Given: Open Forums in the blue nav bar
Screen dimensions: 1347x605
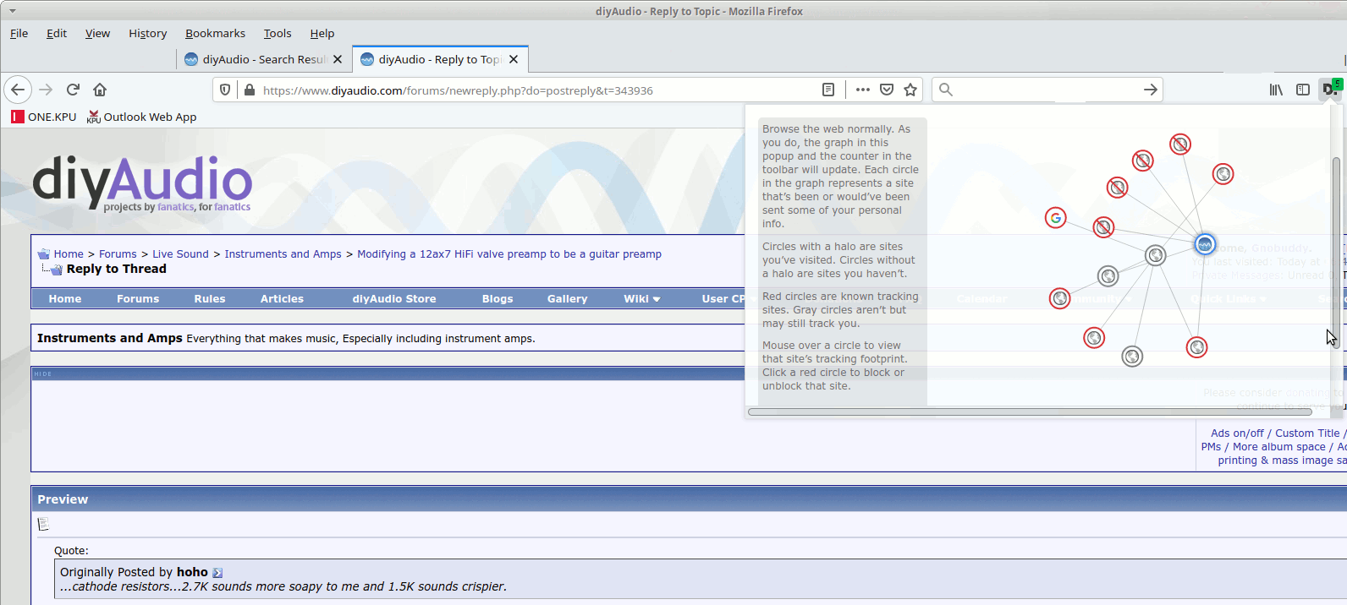Looking at the screenshot, I should pos(138,299).
